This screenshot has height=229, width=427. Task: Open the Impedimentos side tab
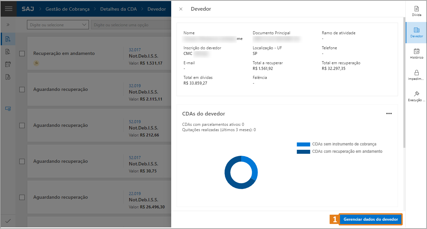click(416, 75)
